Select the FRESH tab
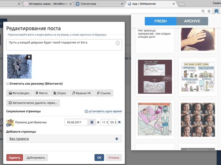The height and width of the screenshot is (165, 221). (x=161, y=21)
